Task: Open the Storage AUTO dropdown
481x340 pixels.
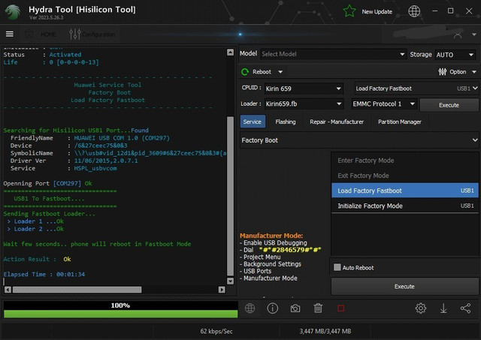Action: point(455,55)
